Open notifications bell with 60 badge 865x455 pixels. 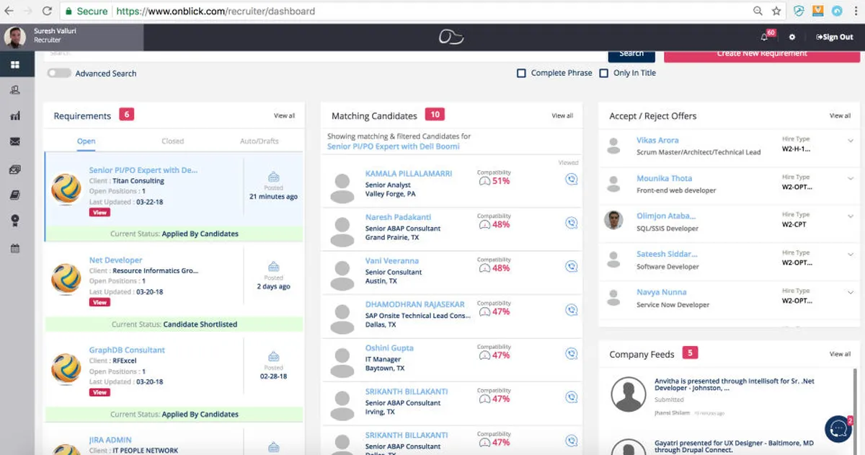(766, 36)
